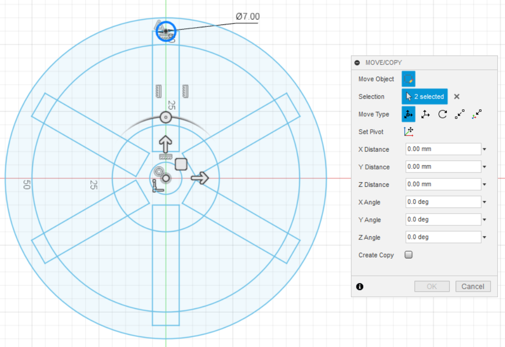Click the Y Distance input field
505x347 pixels.
pos(443,167)
